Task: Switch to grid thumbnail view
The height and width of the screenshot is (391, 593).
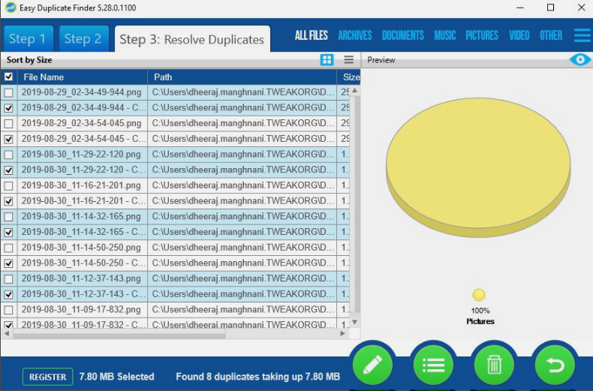Action: [x=327, y=60]
